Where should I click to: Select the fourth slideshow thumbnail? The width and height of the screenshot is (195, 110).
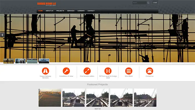tap(44, 61)
